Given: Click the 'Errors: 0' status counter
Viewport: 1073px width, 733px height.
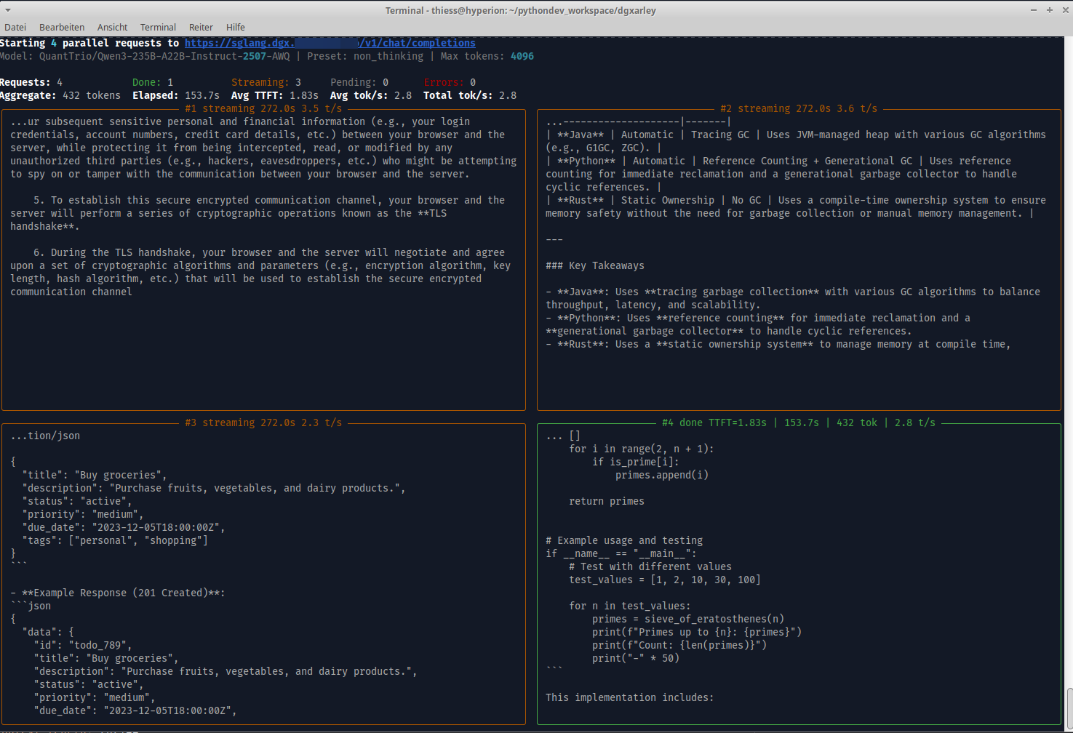Looking at the screenshot, I should pyautogui.click(x=450, y=82).
